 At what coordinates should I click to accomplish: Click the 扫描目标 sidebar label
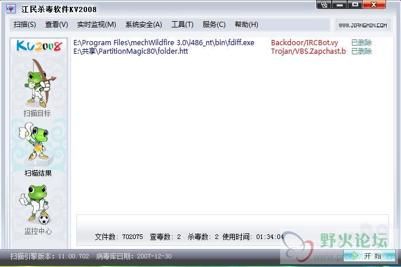37,113
